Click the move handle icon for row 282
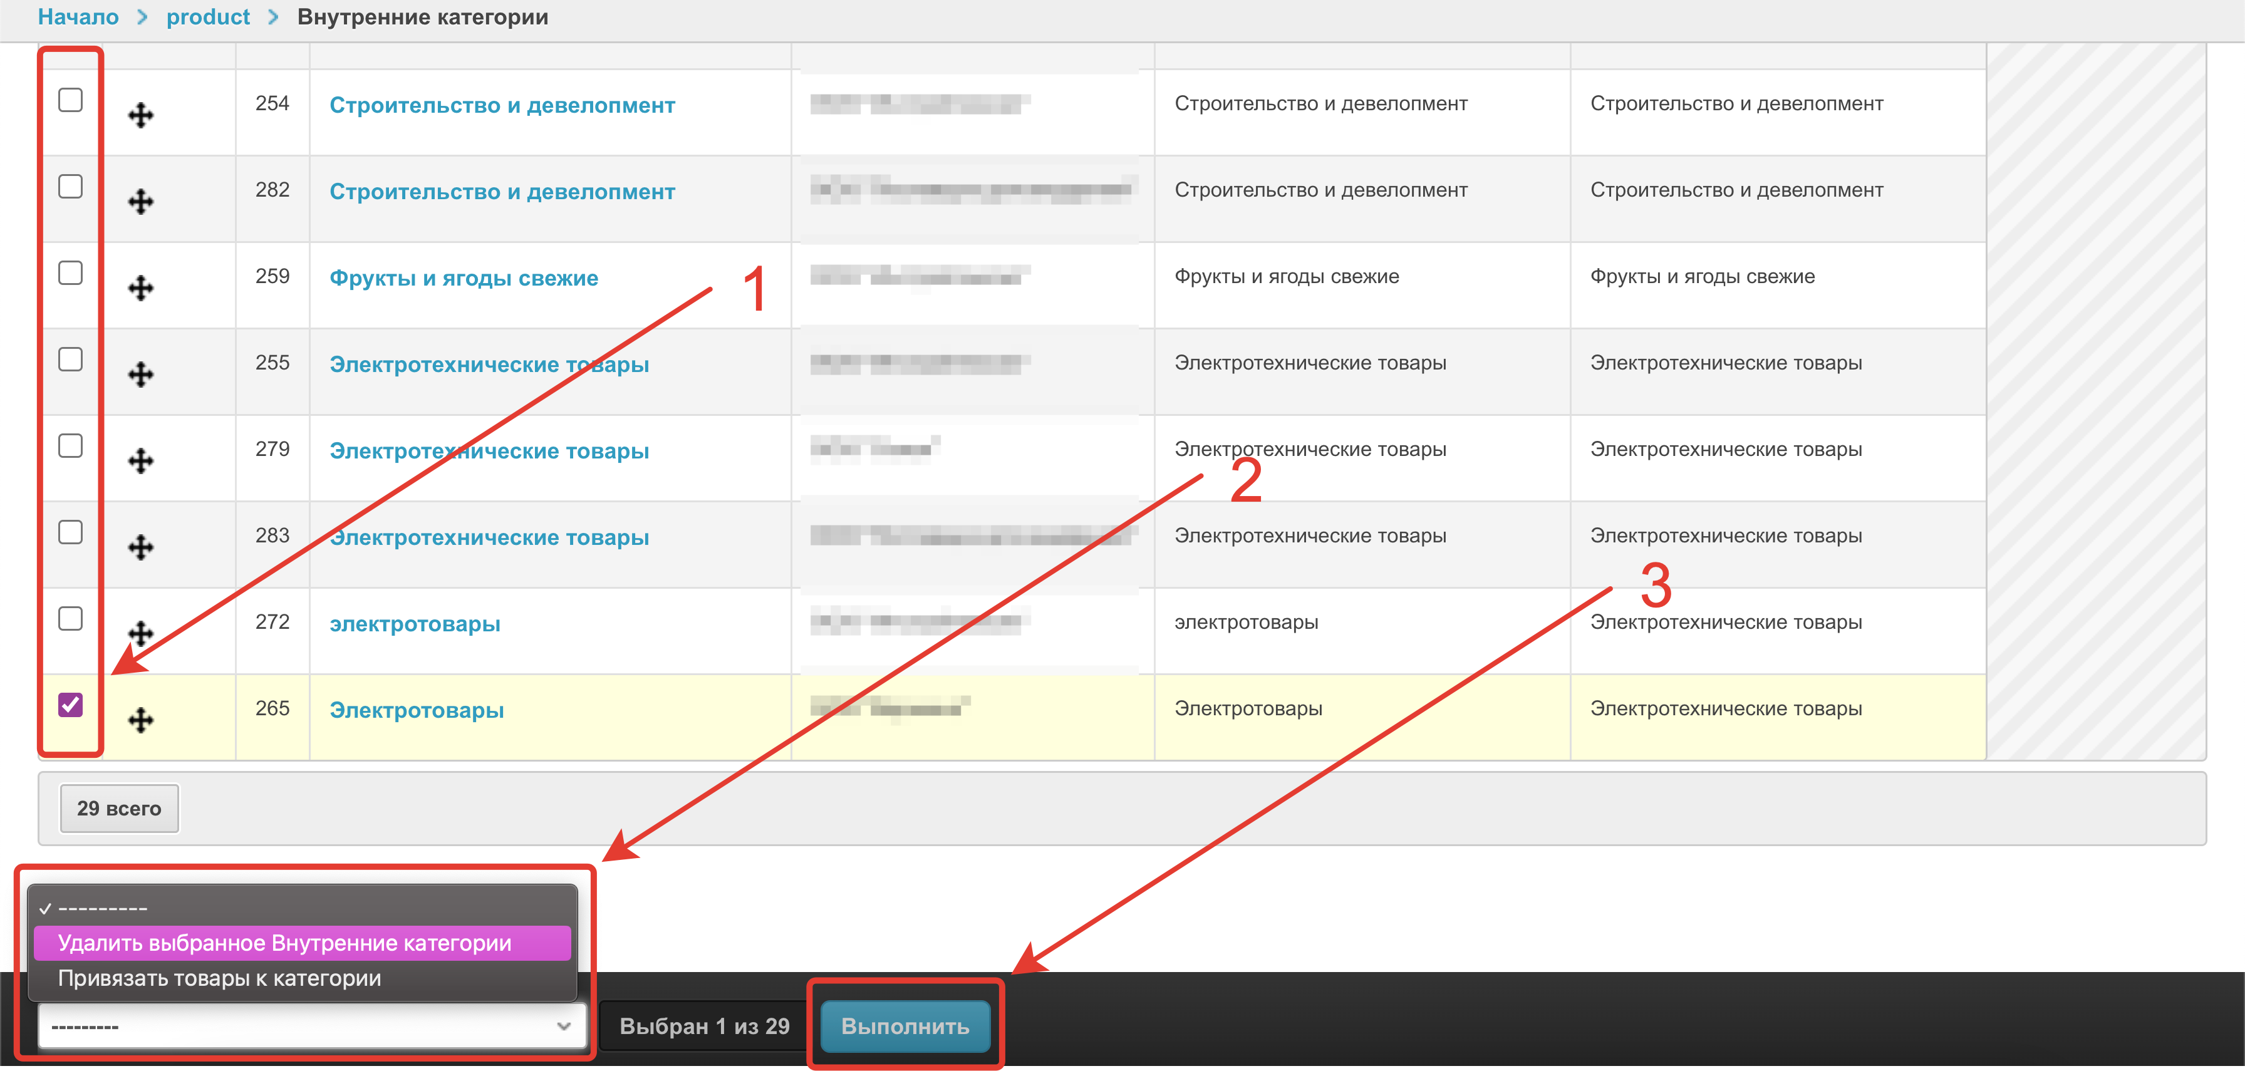 140,201
